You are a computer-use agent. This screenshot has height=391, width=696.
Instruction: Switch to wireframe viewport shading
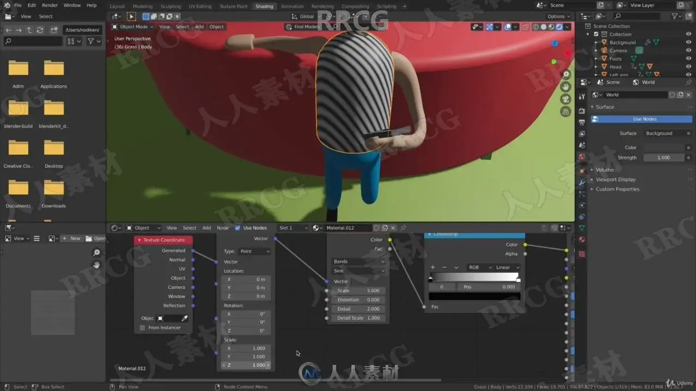tap(536, 27)
